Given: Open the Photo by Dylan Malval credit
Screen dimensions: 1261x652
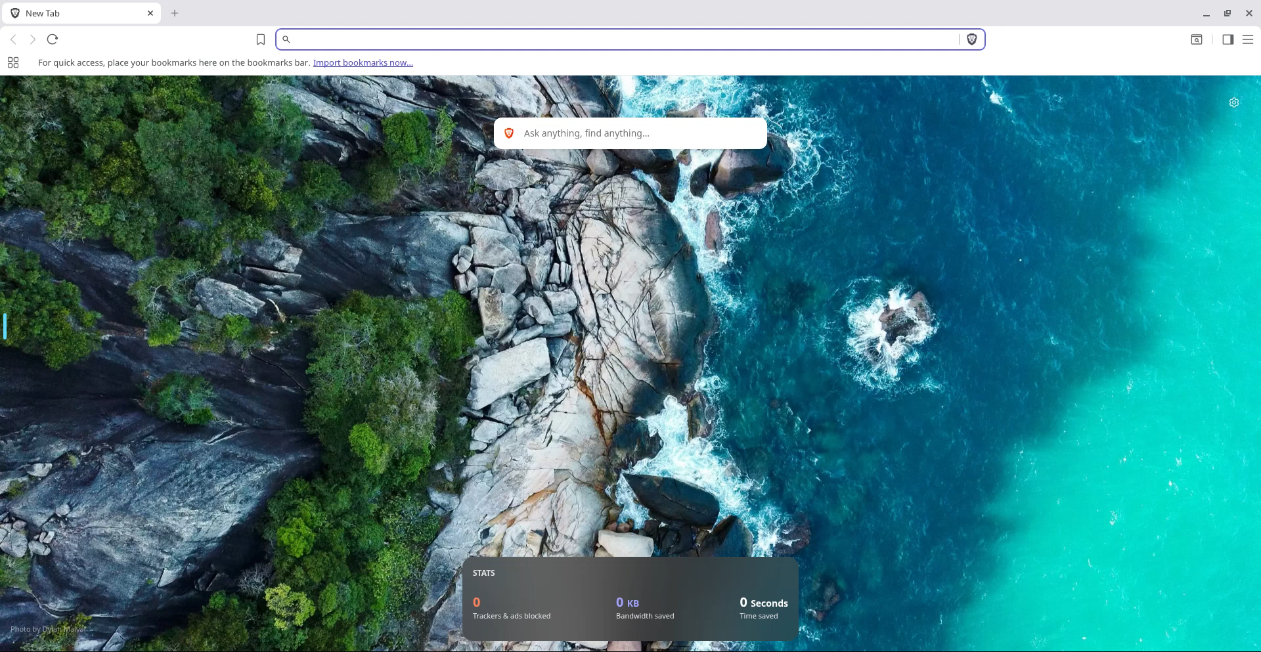Looking at the screenshot, I should pyautogui.click(x=48, y=629).
